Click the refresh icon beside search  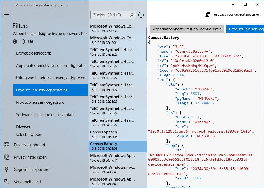pyautogui.click(x=141, y=15)
